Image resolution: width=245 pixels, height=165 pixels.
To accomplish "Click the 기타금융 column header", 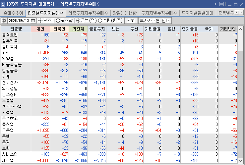I will 153,29.
